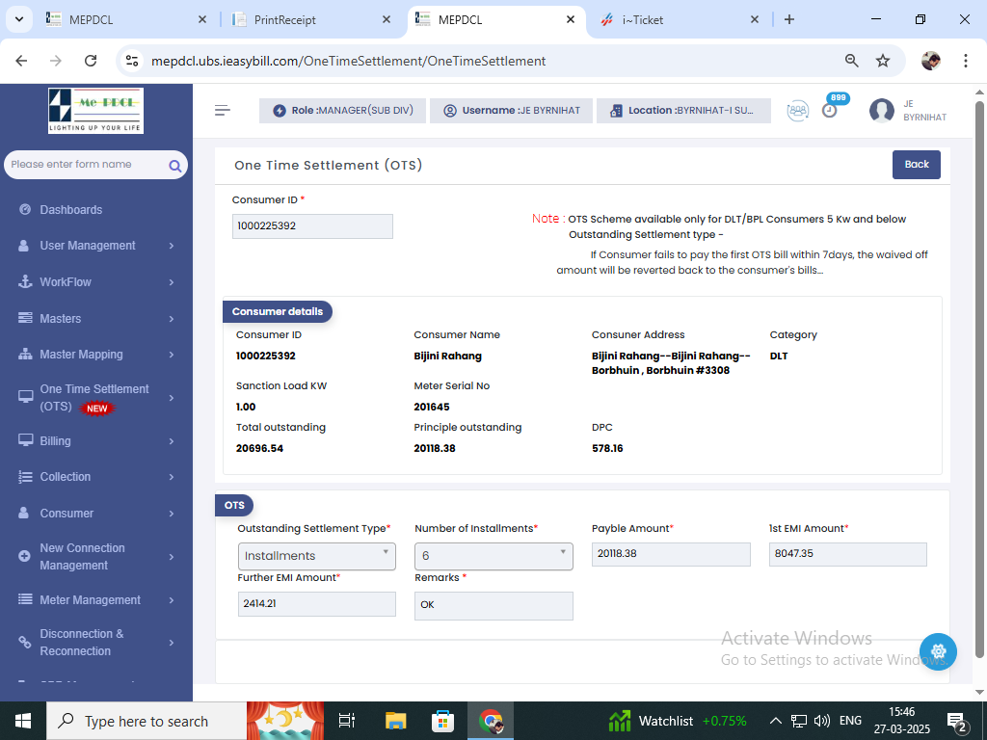Open File Explorer from taskbar
Image resolution: width=987 pixels, height=740 pixels.
pyautogui.click(x=396, y=721)
